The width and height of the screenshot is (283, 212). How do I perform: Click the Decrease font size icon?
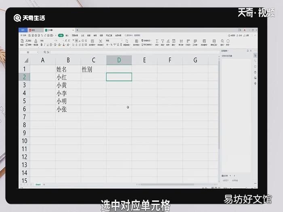coord(69,40)
